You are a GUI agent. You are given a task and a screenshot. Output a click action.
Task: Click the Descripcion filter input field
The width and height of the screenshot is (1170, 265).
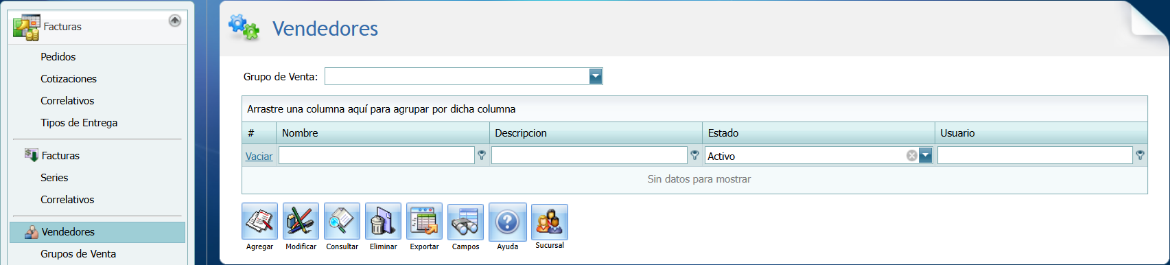(589, 156)
